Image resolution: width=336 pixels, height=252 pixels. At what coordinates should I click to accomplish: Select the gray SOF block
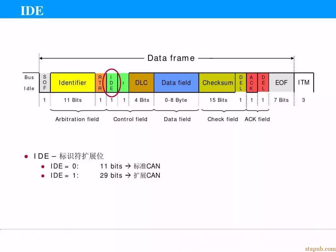pyautogui.click(x=44, y=83)
